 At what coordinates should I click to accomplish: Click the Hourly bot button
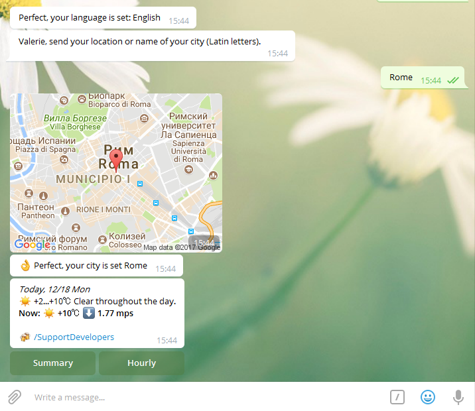click(141, 363)
